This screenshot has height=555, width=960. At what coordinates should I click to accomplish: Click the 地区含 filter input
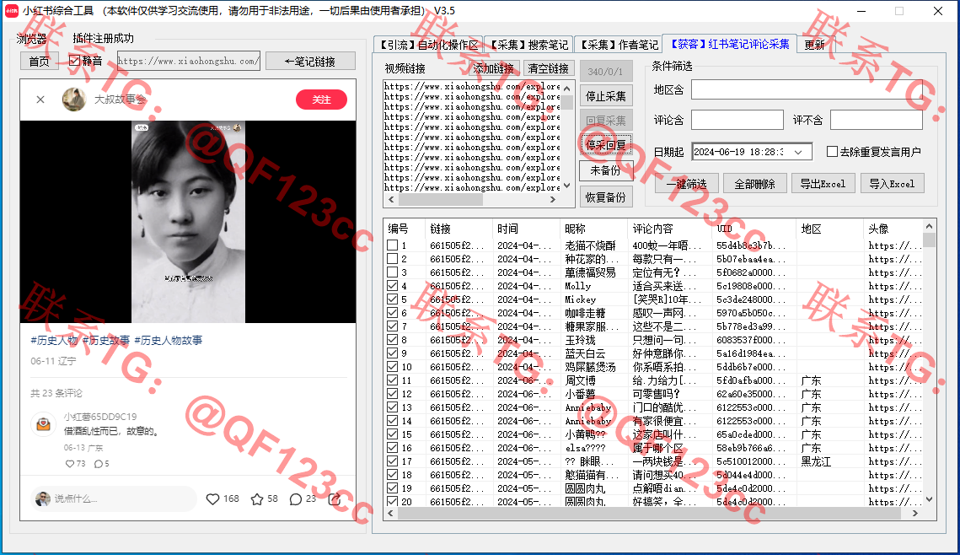(807, 90)
